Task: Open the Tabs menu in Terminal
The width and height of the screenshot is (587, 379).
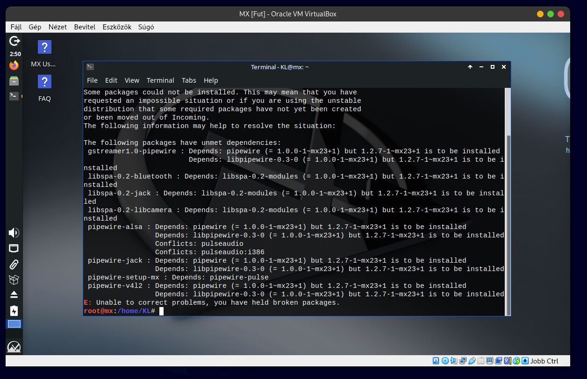Action: coord(189,80)
